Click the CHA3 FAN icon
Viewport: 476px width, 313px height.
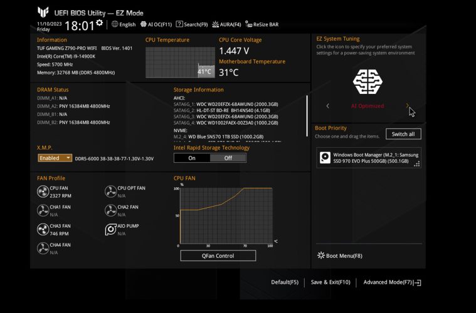pos(43,229)
